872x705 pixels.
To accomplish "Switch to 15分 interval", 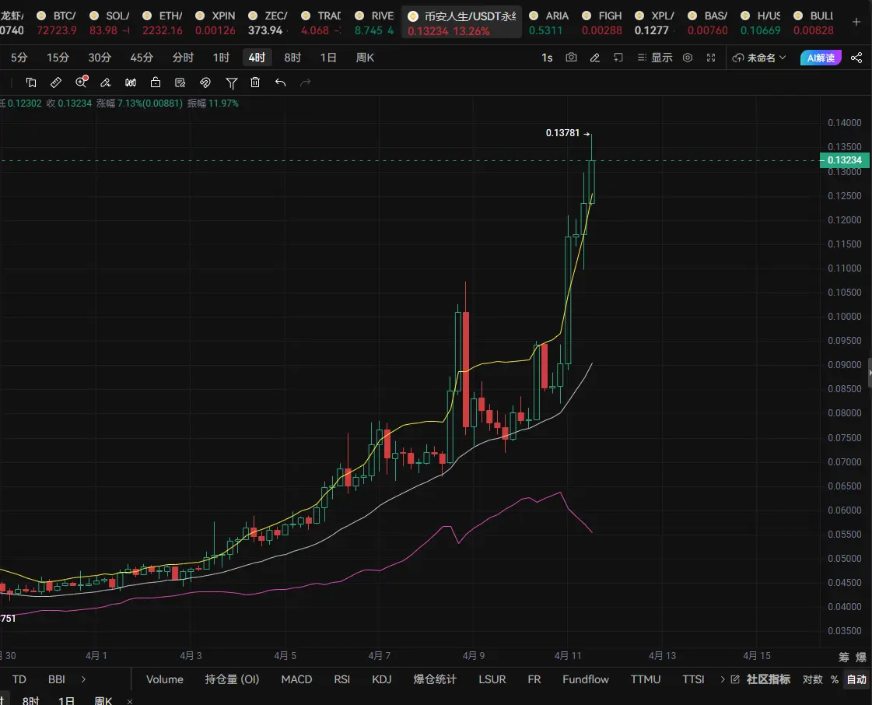I will [58, 58].
